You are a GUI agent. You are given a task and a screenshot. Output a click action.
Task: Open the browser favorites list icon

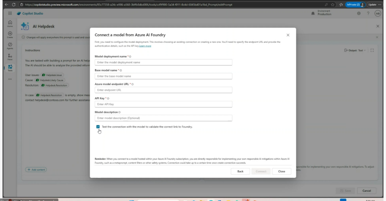click(341, 5)
